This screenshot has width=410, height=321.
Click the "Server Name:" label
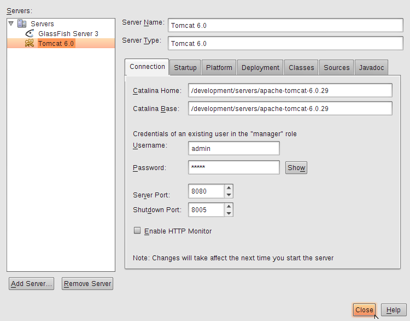point(143,22)
